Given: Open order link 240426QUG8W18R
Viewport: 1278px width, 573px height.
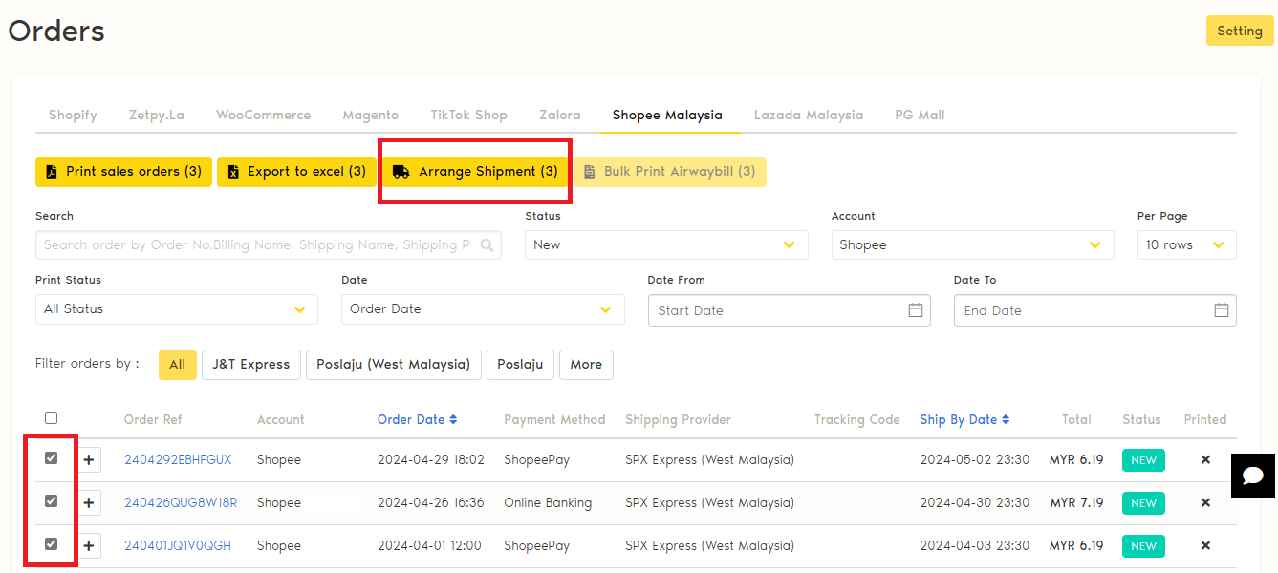Looking at the screenshot, I should click(x=181, y=503).
